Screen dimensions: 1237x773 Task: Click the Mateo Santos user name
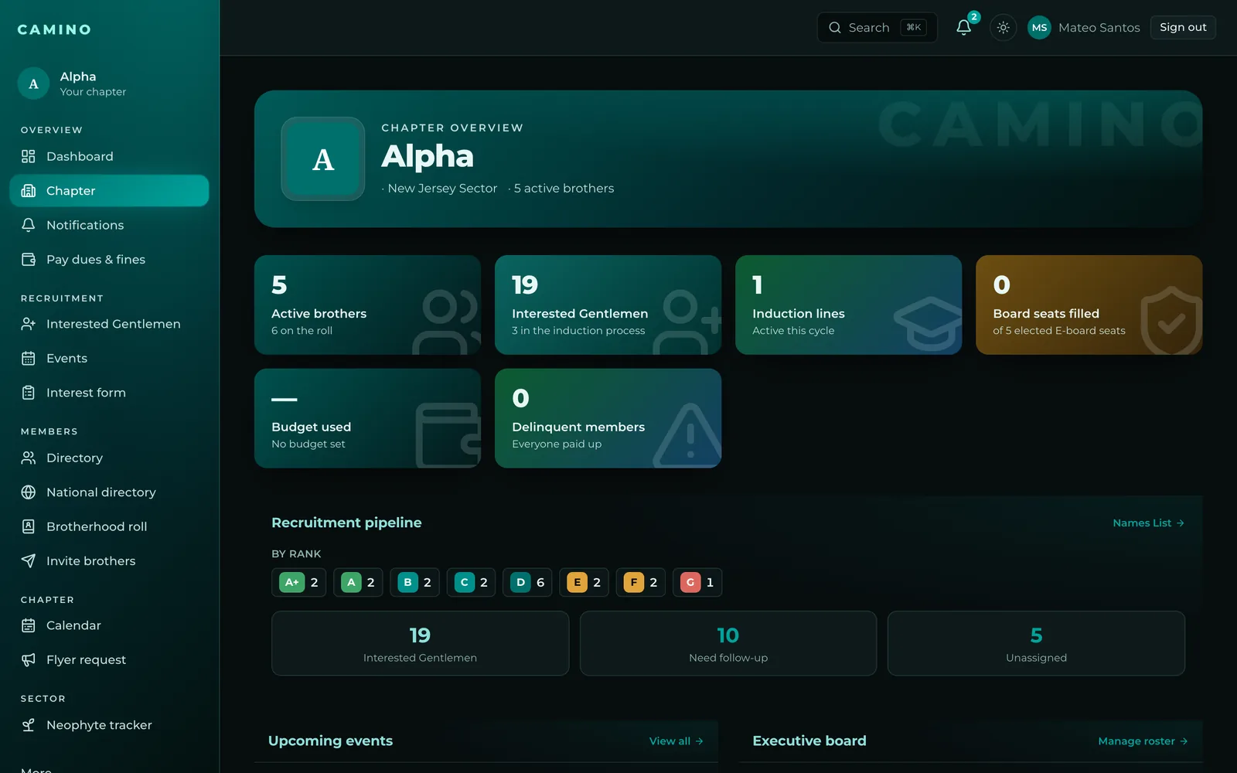(1099, 28)
